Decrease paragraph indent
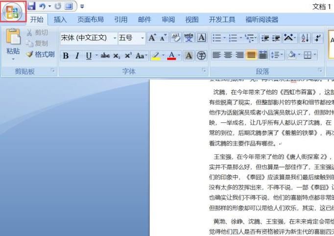The width and height of the screenshot is (334, 236). point(265,38)
